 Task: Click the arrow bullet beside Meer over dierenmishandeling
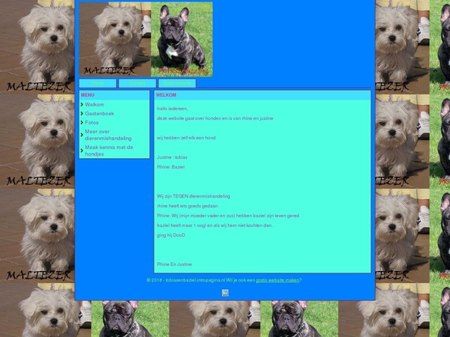pos(82,135)
